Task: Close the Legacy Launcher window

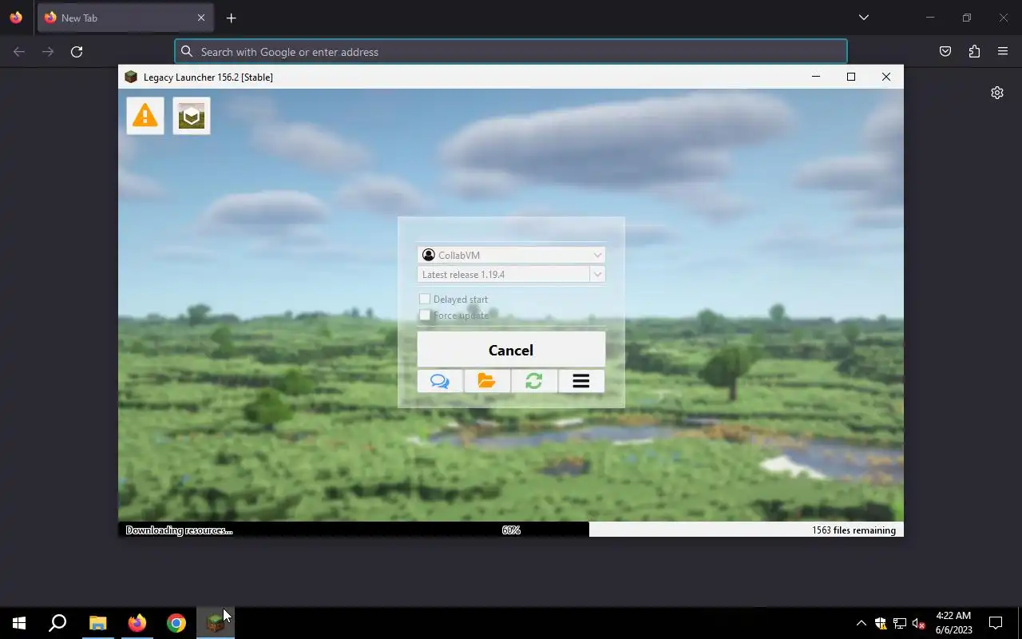Action: tap(886, 77)
